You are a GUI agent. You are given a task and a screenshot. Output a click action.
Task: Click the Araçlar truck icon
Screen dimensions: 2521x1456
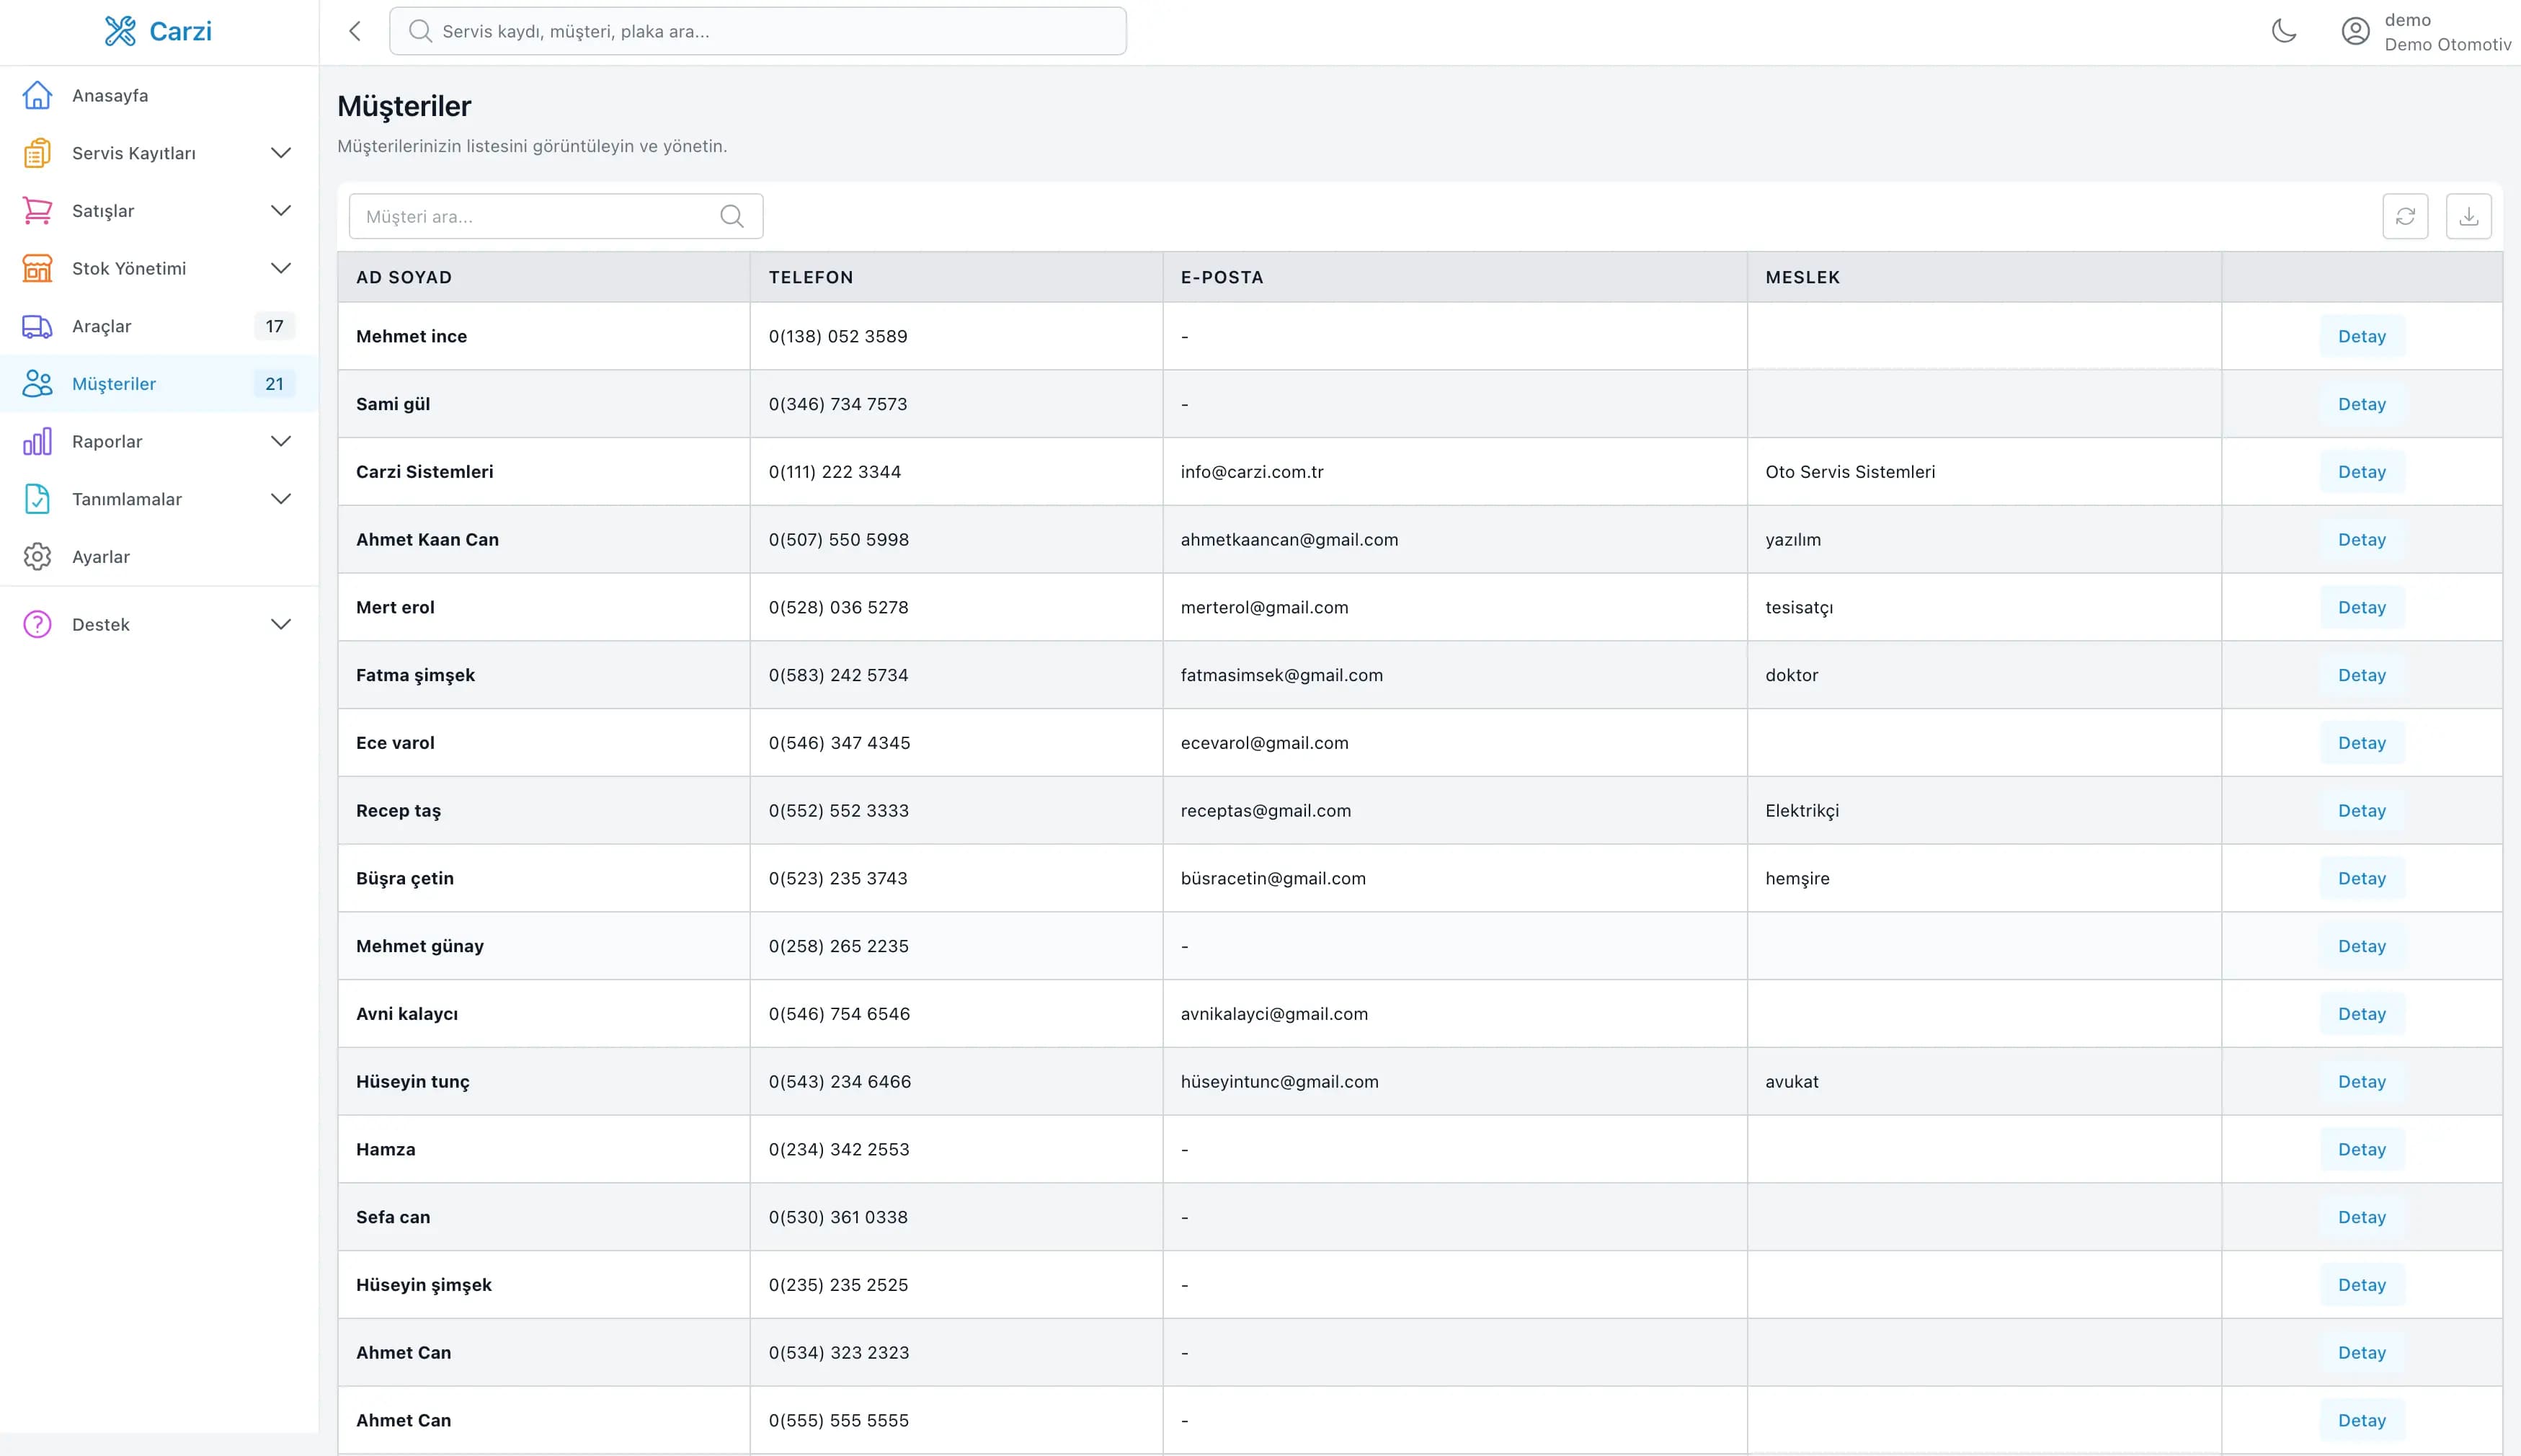tap(37, 326)
